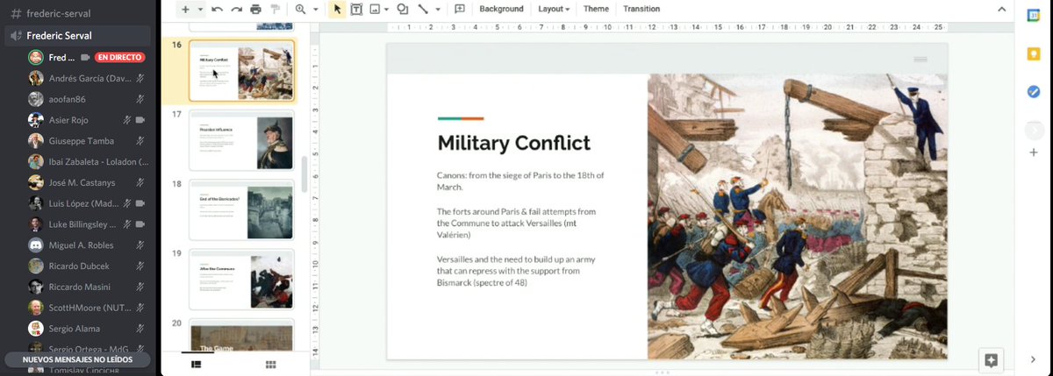Open the Google Calendar side panel icon

pos(1033,16)
